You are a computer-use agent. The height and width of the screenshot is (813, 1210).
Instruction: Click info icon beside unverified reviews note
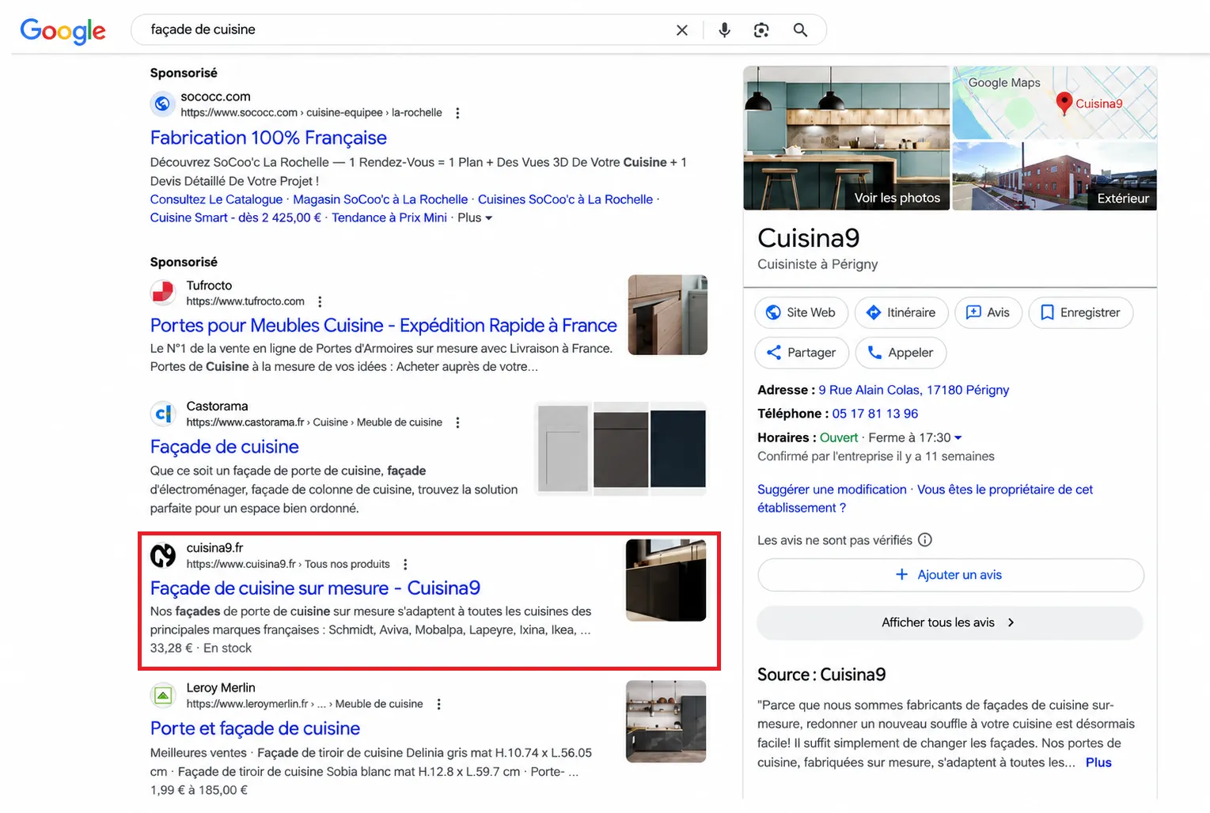pyautogui.click(x=925, y=540)
